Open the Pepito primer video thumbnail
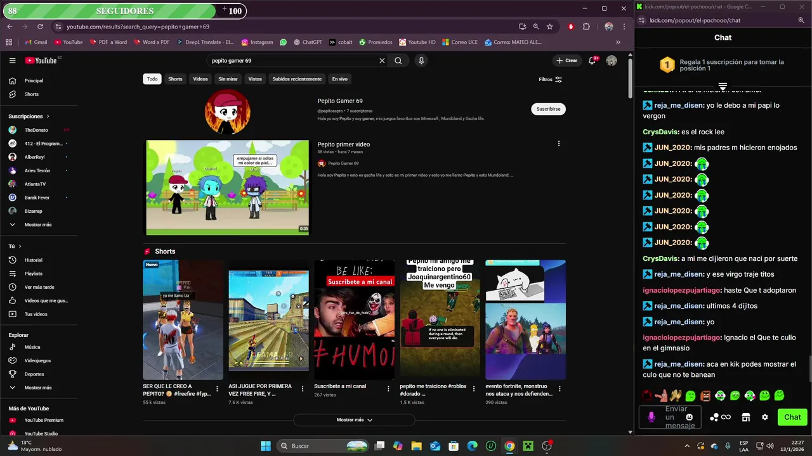The width and height of the screenshot is (812, 456). point(227,187)
